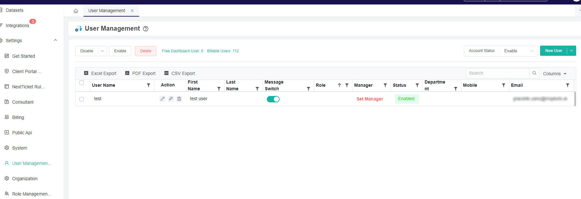
Task: Toggle the Message Switch for test user
Action: [x=273, y=99]
